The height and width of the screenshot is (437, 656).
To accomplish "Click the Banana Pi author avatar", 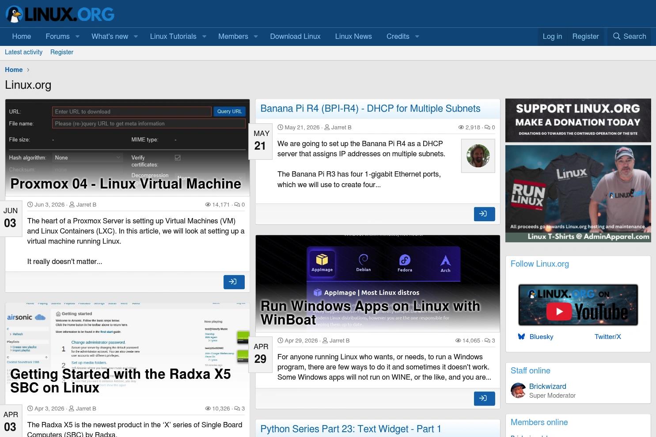I will 478,156.
